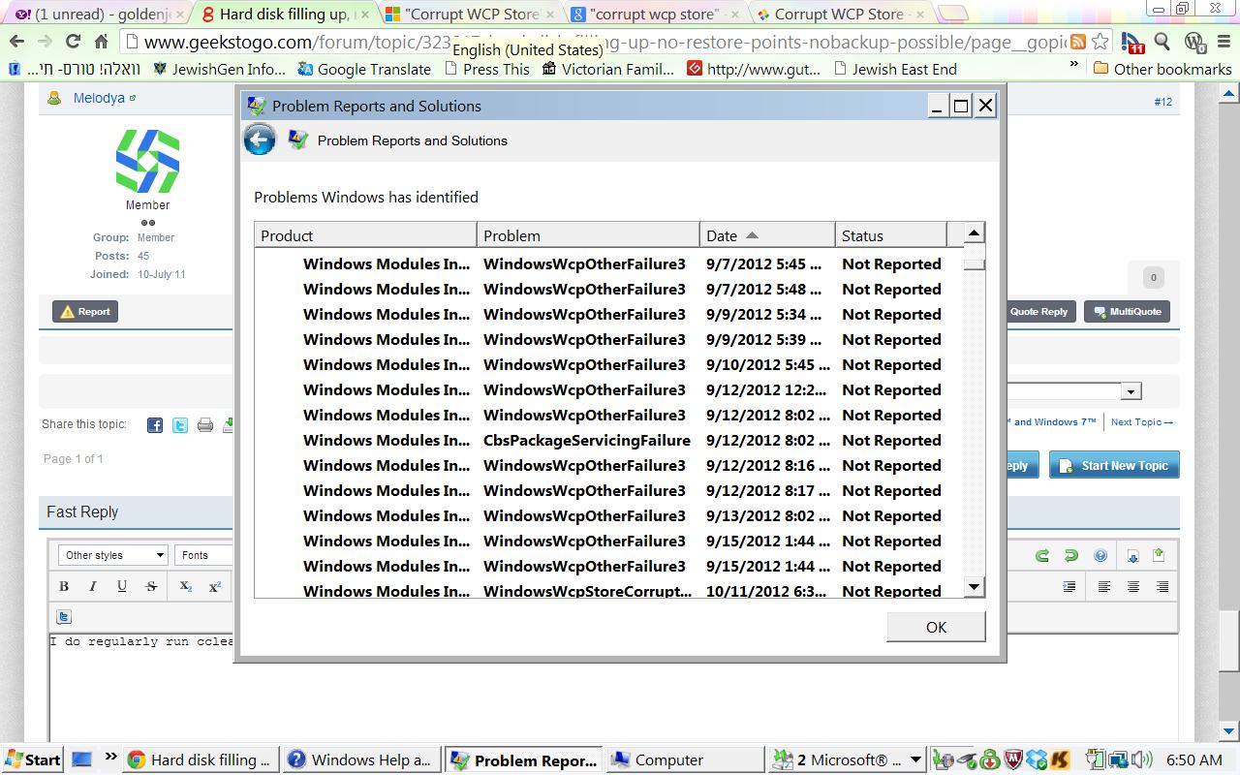Click OK in Problem Reports dialog
Screen dimensions: 1240x775
coord(936,627)
